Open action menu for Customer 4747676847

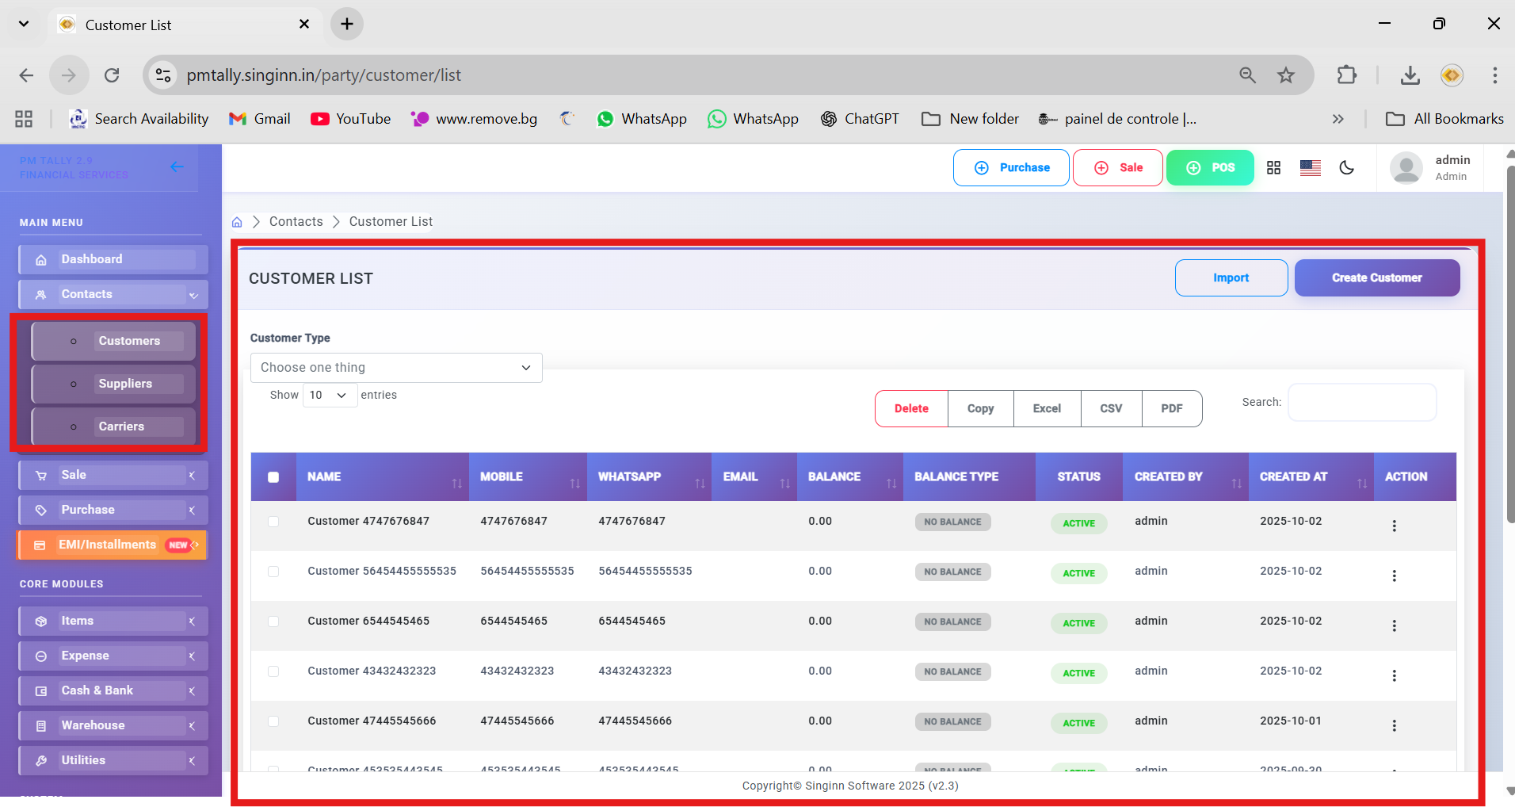coord(1394,526)
